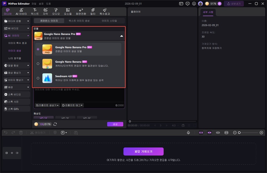The width and height of the screenshot is (267, 173).
Task: Open 스톡 비디오 in sidebar
Action: pyautogui.click(x=17, y=94)
